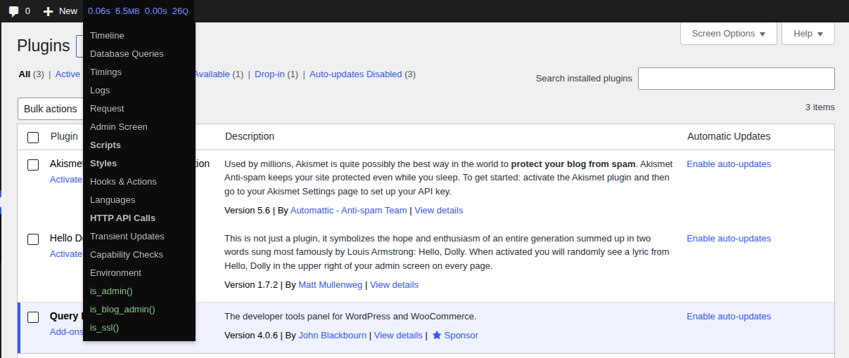
Task: Expand the Help panel
Action: click(808, 34)
